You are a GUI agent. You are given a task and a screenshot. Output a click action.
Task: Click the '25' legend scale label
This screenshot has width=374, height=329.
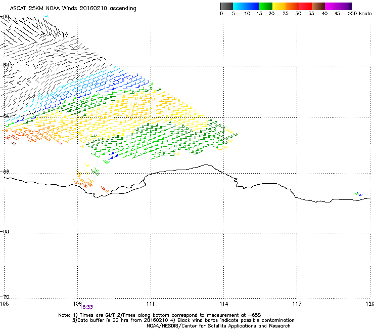pyautogui.click(x=286, y=13)
